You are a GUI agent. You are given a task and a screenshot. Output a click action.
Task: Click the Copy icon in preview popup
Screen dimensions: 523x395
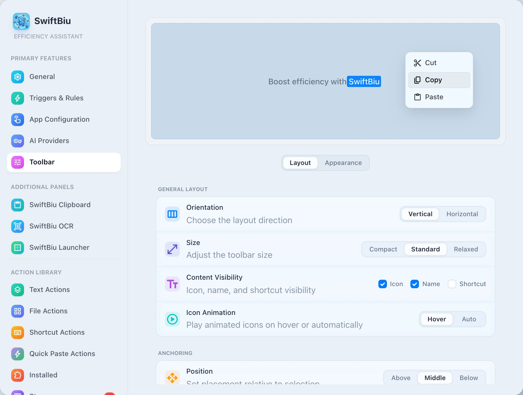pyautogui.click(x=417, y=80)
